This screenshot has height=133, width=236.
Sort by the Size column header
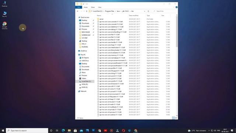pyautogui.click(x=163, y=16)
